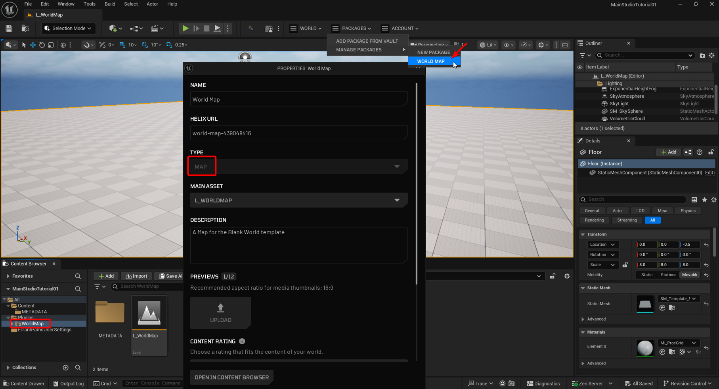Image resolution: width=719 pixels, height=389 pixels.
Task: Click the Import button in Content Browser
Action: [136, 276]
